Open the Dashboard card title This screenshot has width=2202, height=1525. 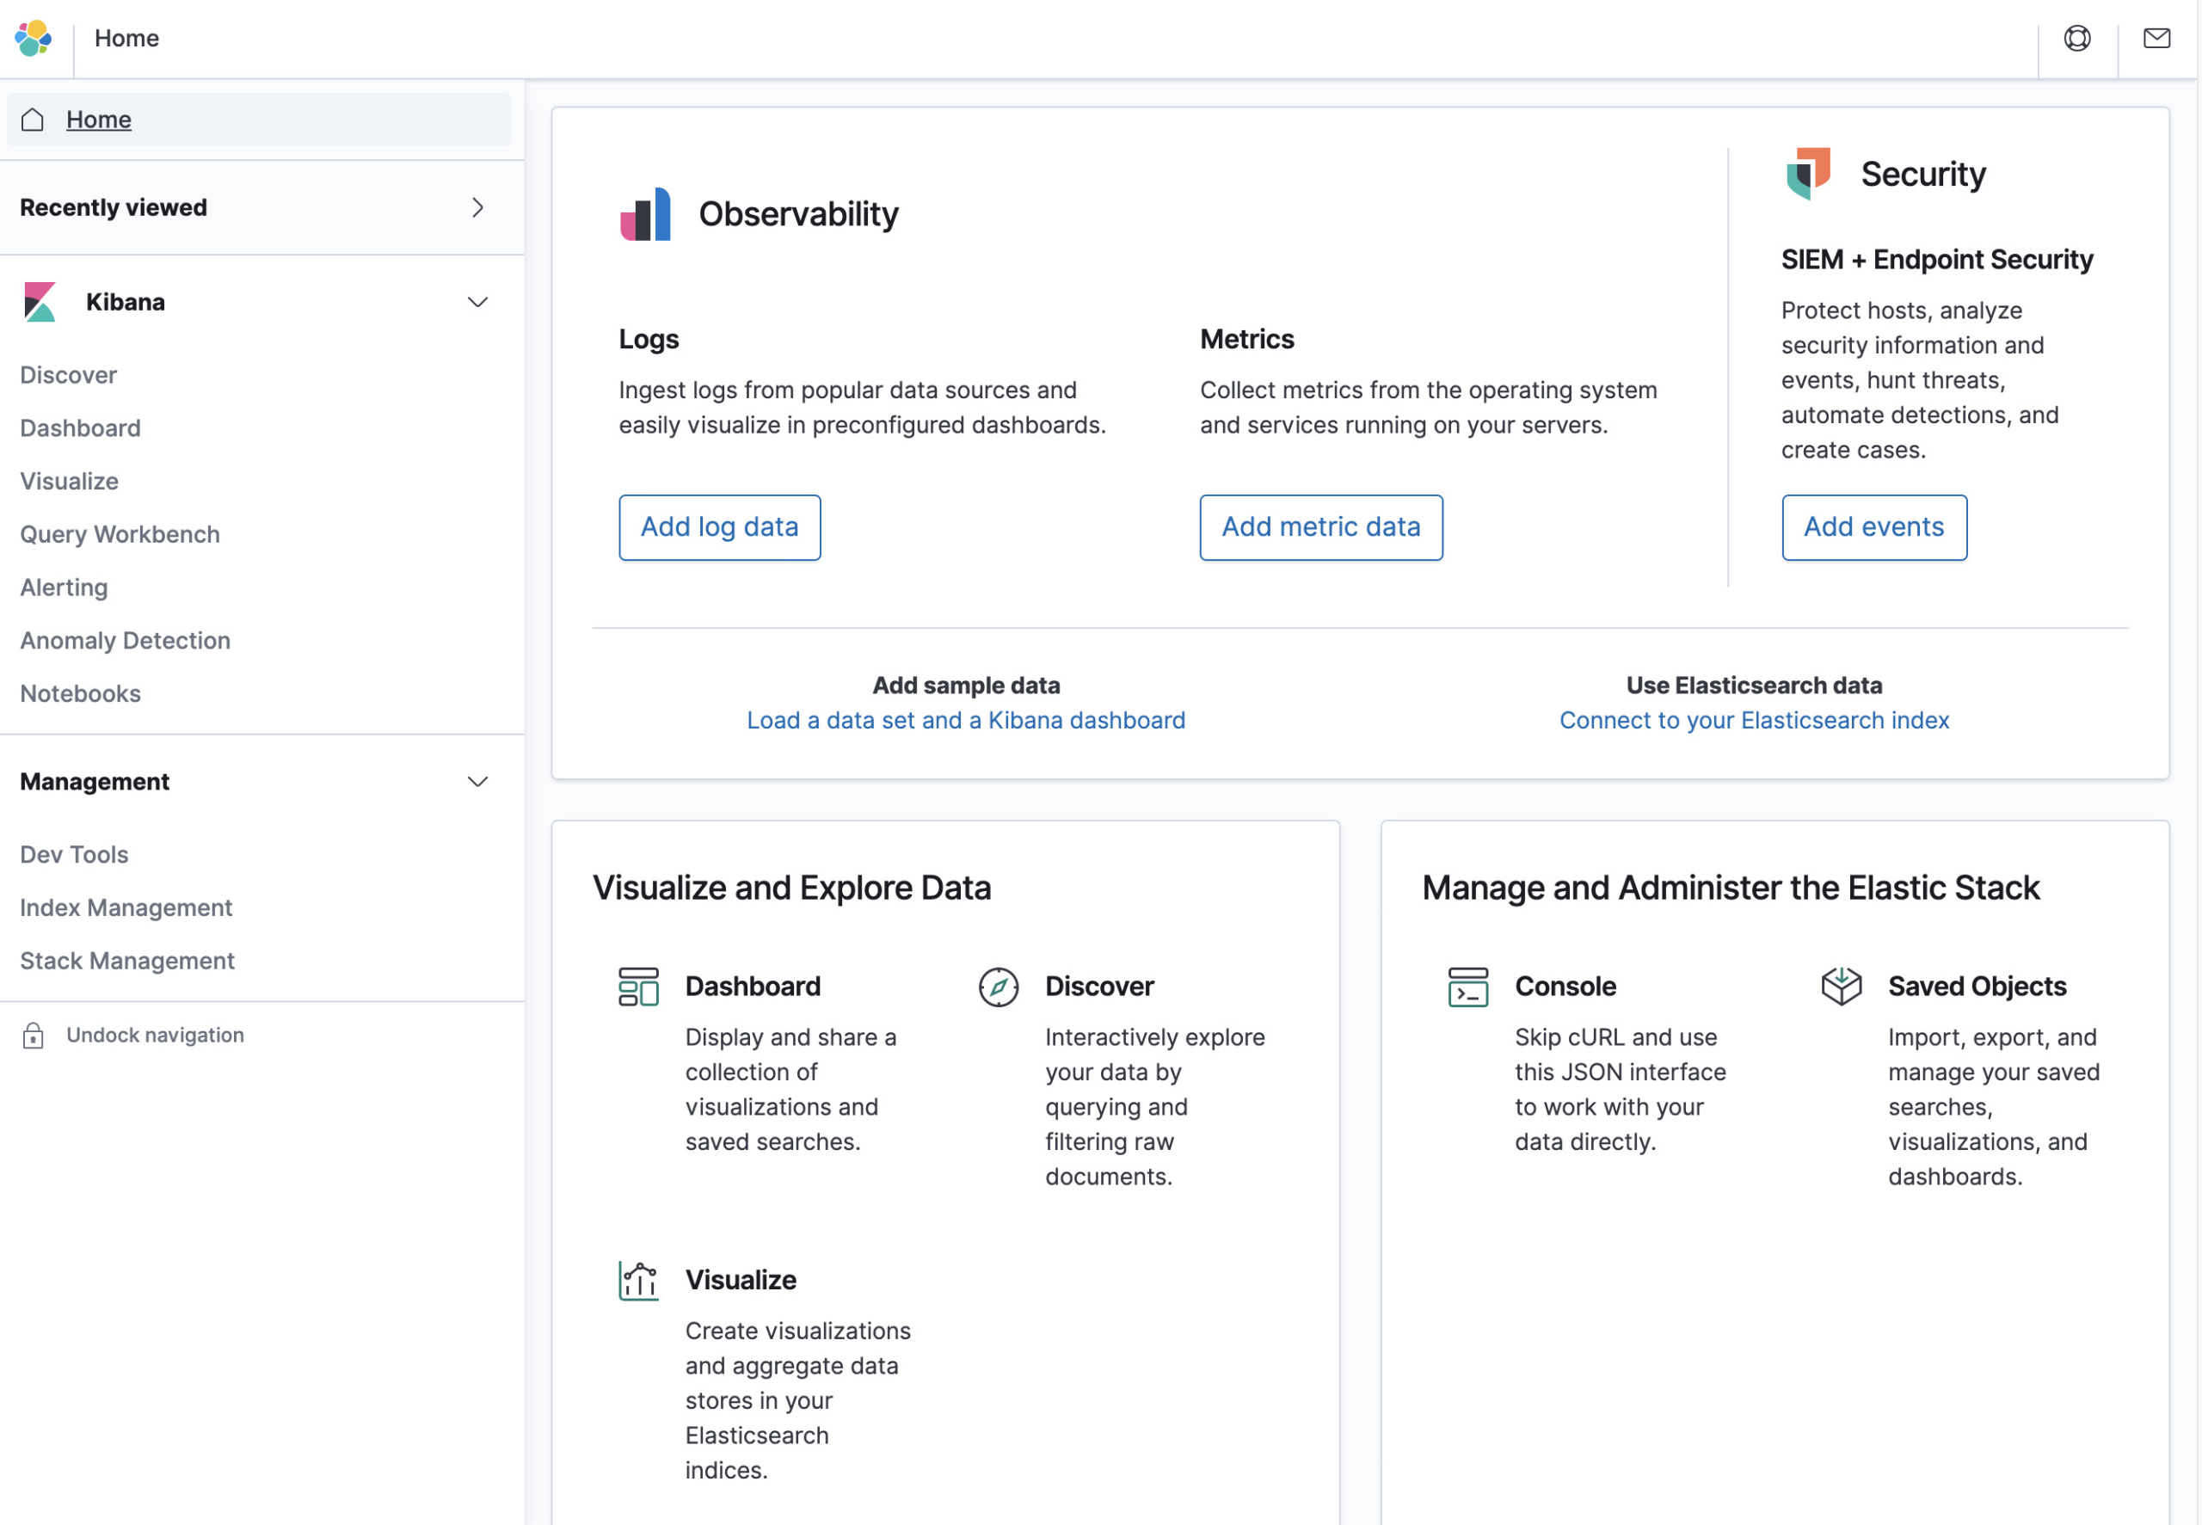(753, 986)
